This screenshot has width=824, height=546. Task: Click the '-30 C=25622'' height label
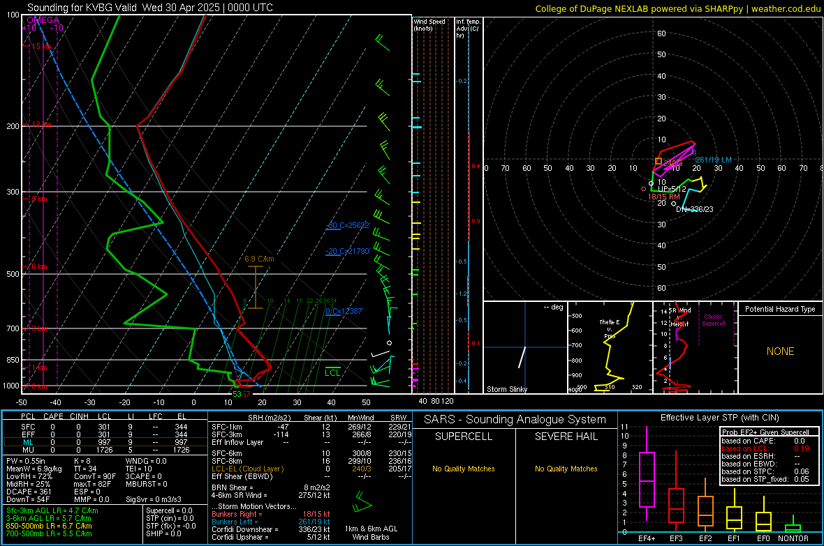(x=348, y=225)
